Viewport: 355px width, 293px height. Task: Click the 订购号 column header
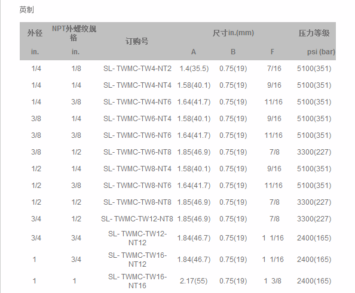[137, 41]
